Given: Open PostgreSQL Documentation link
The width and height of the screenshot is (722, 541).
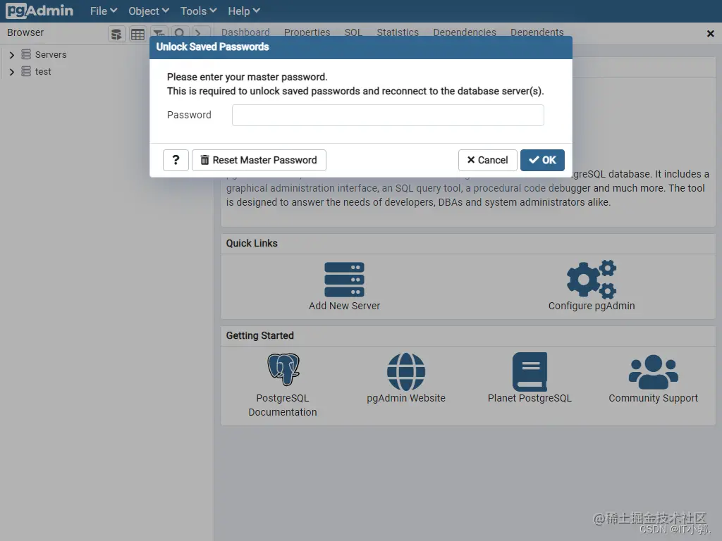Looking at the screenshot, I should coord(283,405).
